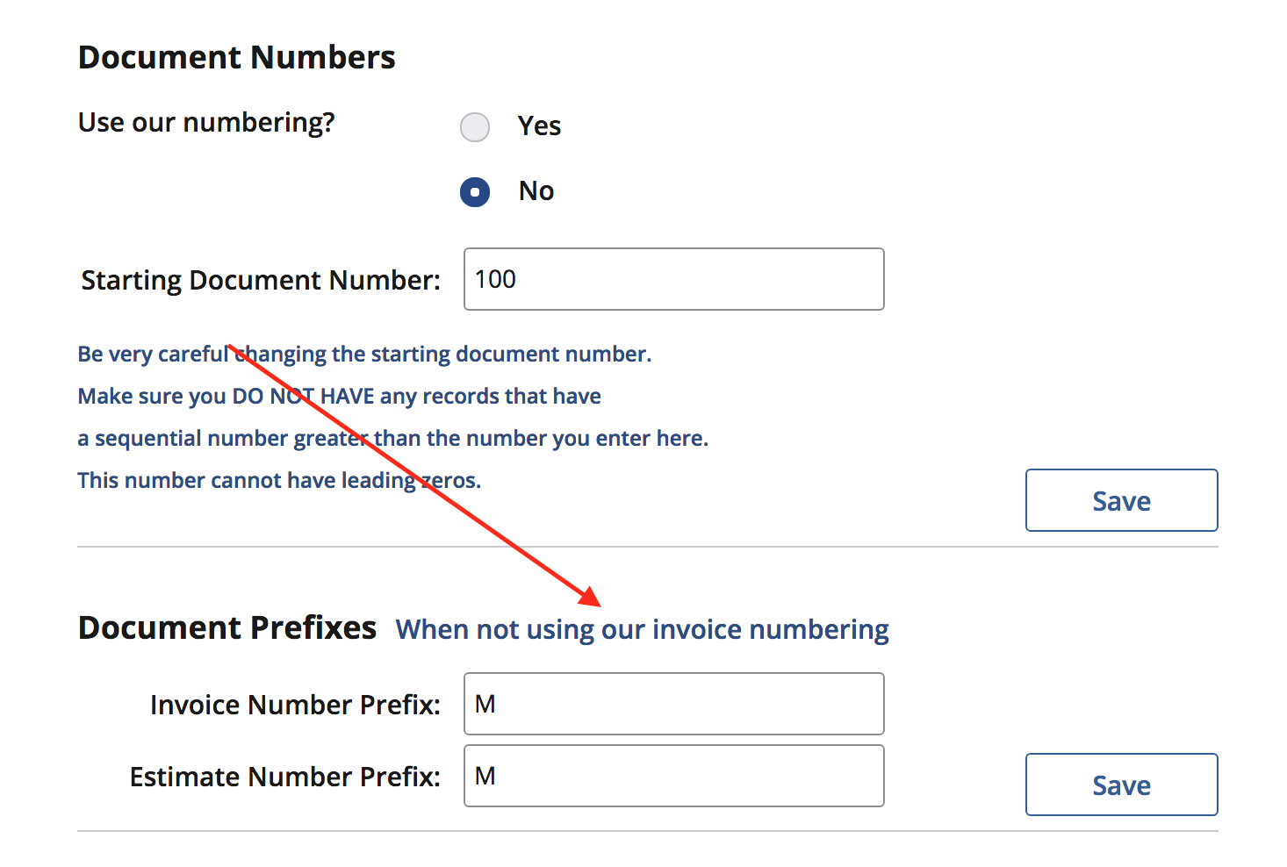
Task: Click the Document Numbers heading
Action: [237, 57]
